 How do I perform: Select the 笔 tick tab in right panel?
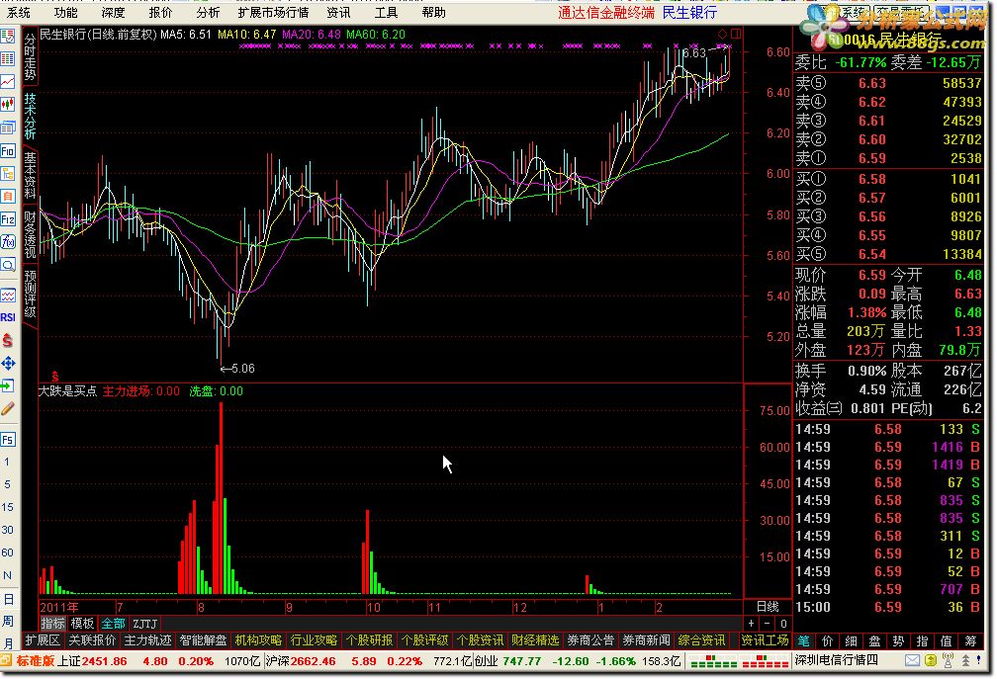click(804, 641)
